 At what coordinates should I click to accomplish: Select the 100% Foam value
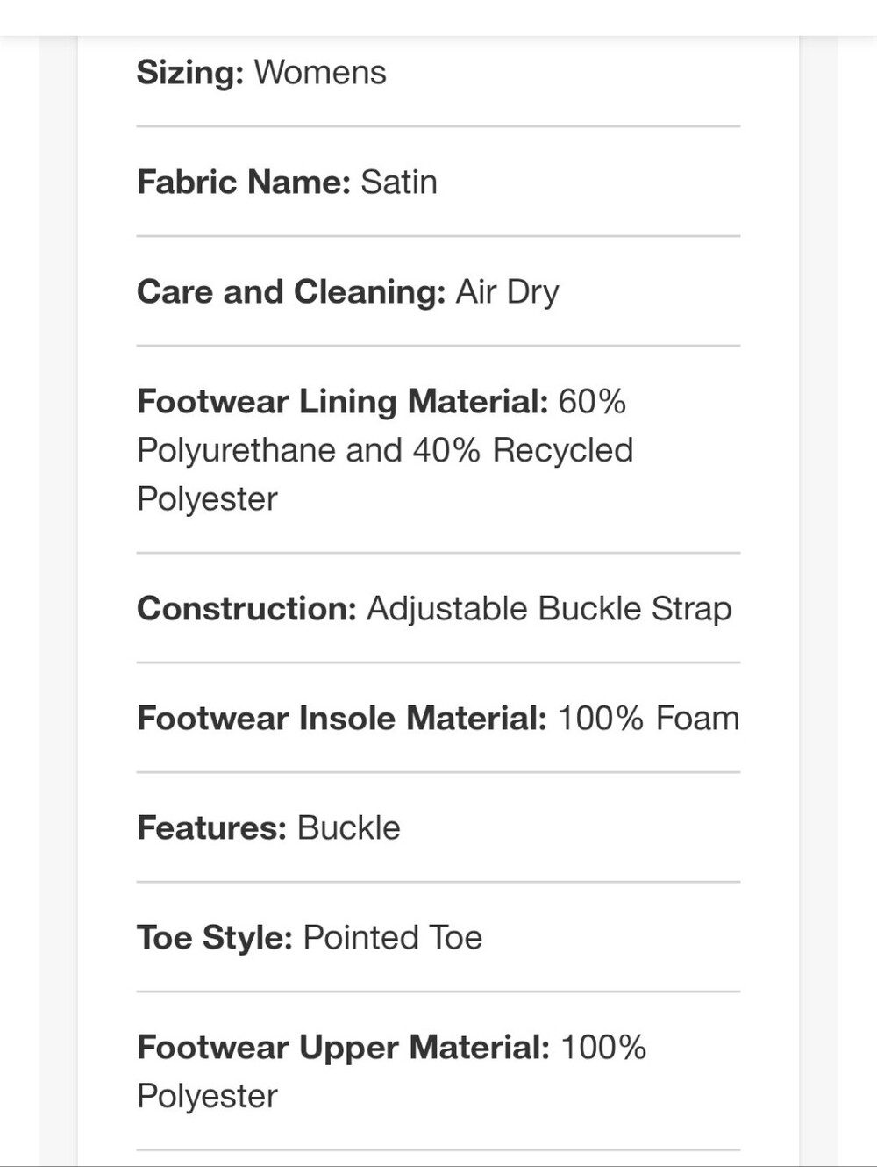coord(649,719)
